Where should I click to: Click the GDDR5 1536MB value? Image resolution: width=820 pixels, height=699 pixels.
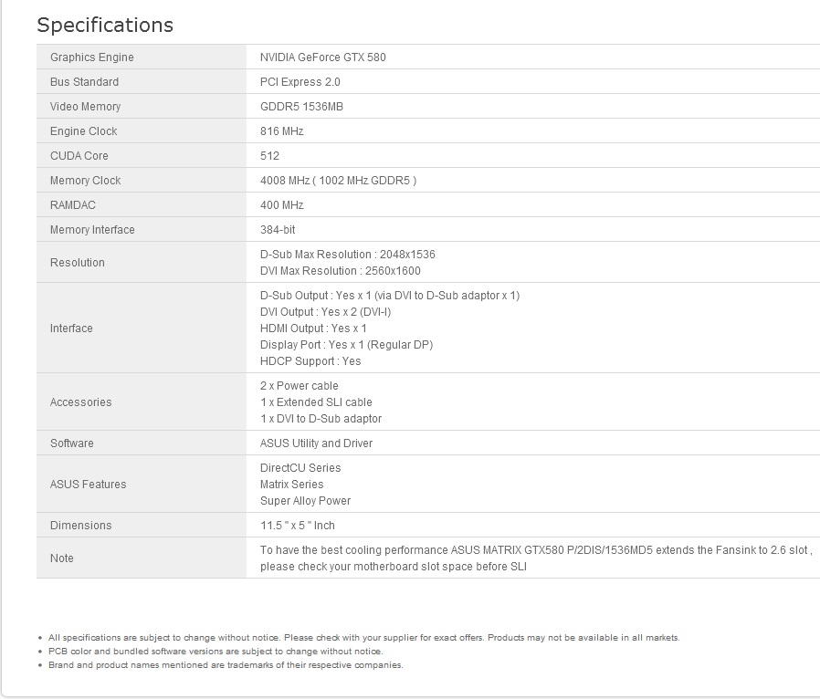pos(301,107)
